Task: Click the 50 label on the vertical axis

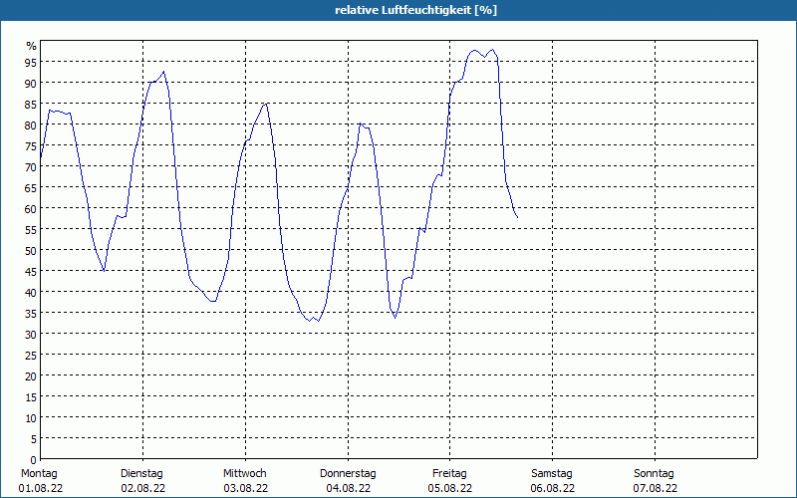Action: [x=31, y=250]
